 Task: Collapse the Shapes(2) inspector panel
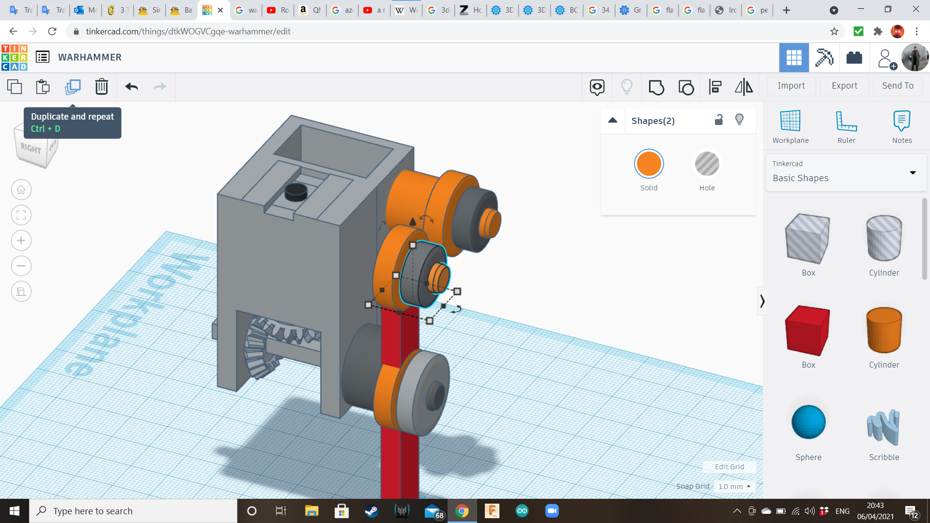(x=613, y=121)
